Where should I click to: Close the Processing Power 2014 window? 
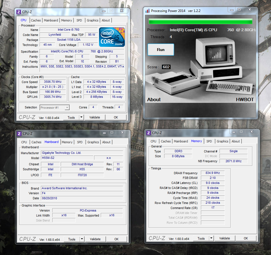click(x=250, y=10)
